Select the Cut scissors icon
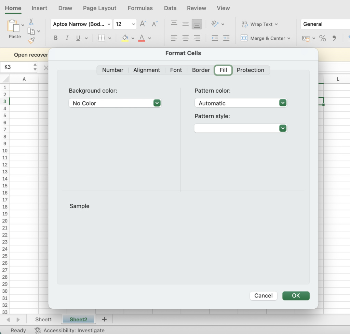Screen dimensions: 350x334 pyautogui.click(x=31, y=21)
